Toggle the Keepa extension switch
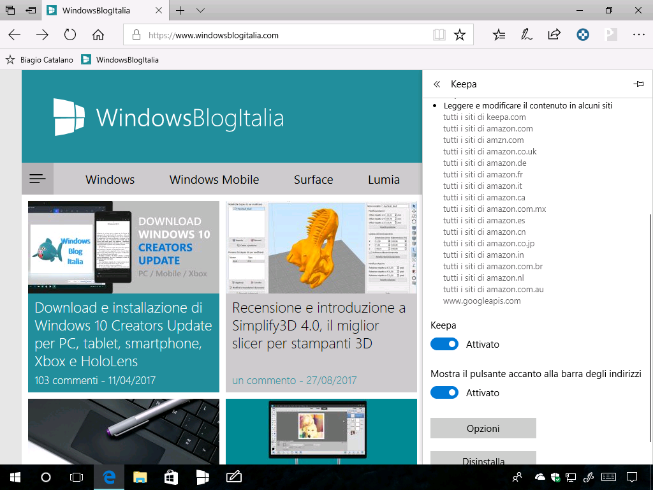653x490 pixels. tap(444, 344)
